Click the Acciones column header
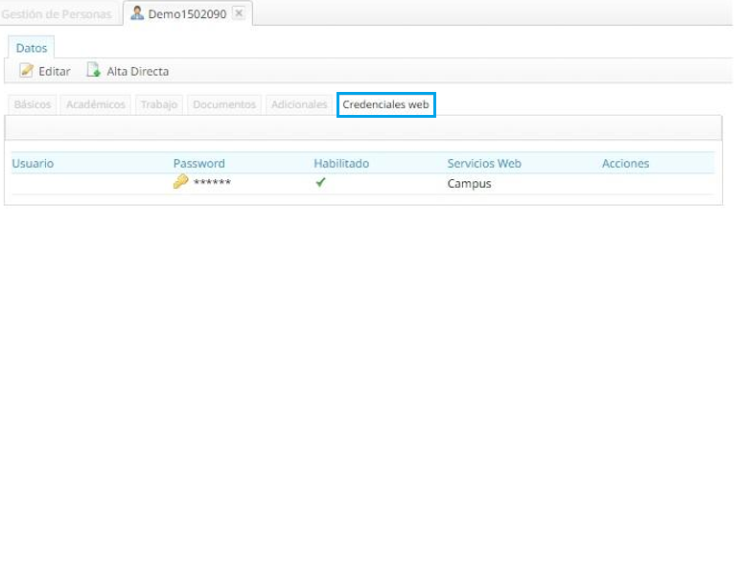Viewport: 743px width, 588px height. click(x=625, y=164)
